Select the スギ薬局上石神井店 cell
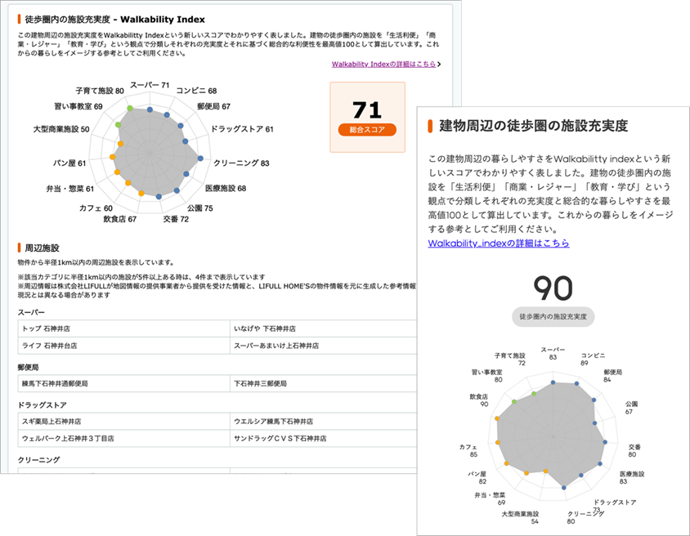 tap(123, 422)
